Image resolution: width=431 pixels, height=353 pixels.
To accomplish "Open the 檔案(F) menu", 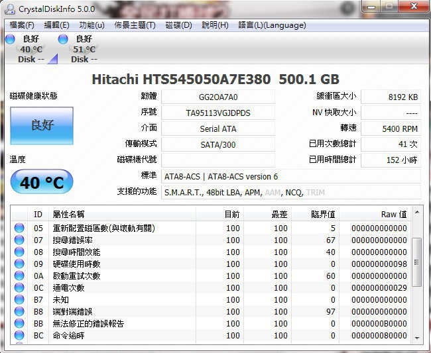I will pyautogui.click(x=22, y=25).
